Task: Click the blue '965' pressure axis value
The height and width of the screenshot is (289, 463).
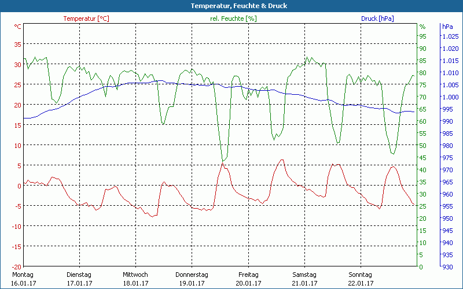Action: [447, 182]
